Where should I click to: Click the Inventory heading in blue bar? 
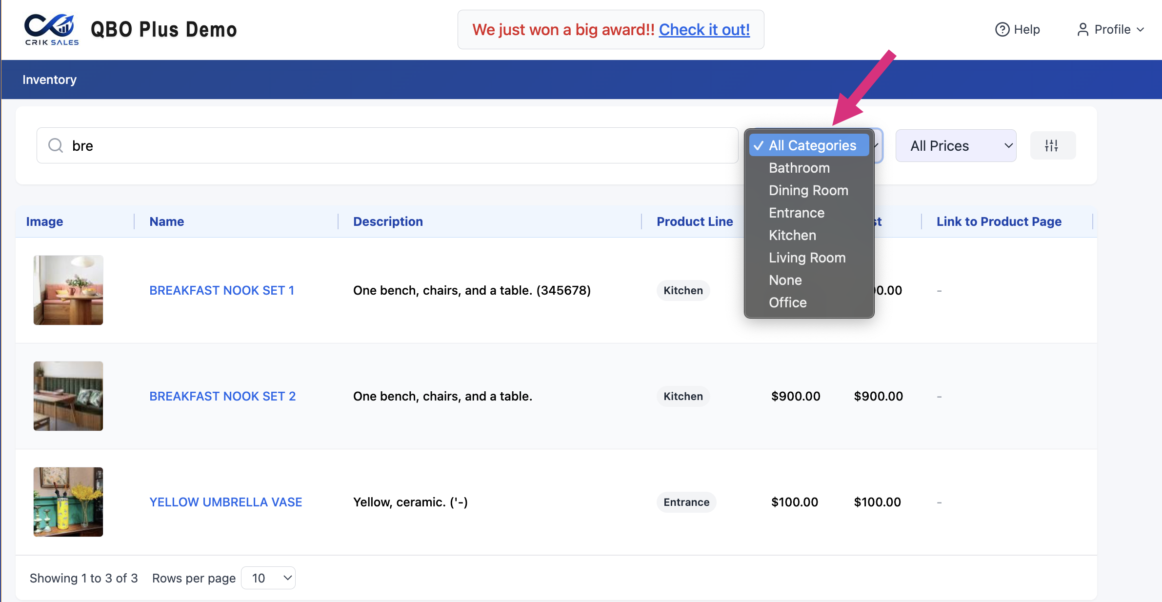click(49, 80)
